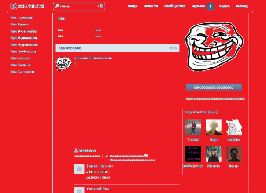Open Мои Новости in the sidebar
The height and width of the screenshot is (193, 266).
click(20, 65)
